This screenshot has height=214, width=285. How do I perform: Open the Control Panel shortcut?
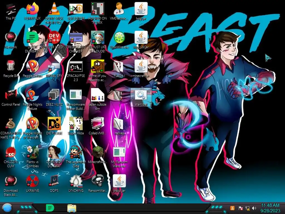click(x=11, y=98)
